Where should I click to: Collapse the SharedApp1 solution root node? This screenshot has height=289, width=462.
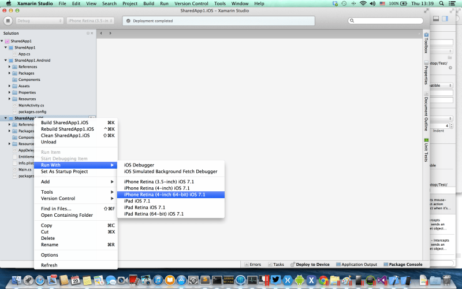click(x=2, y=41)
